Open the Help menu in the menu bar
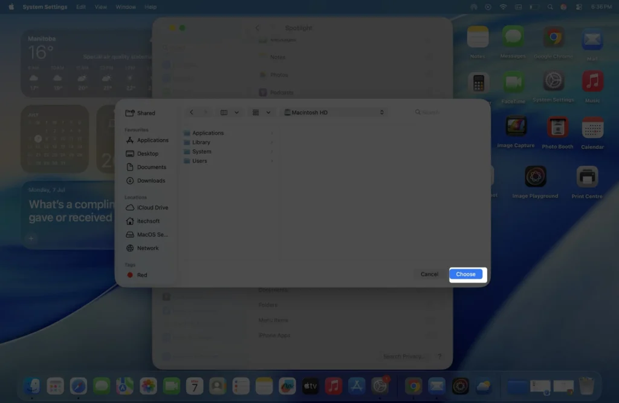This screenshot has height=403, width=619. coord(151,7)
